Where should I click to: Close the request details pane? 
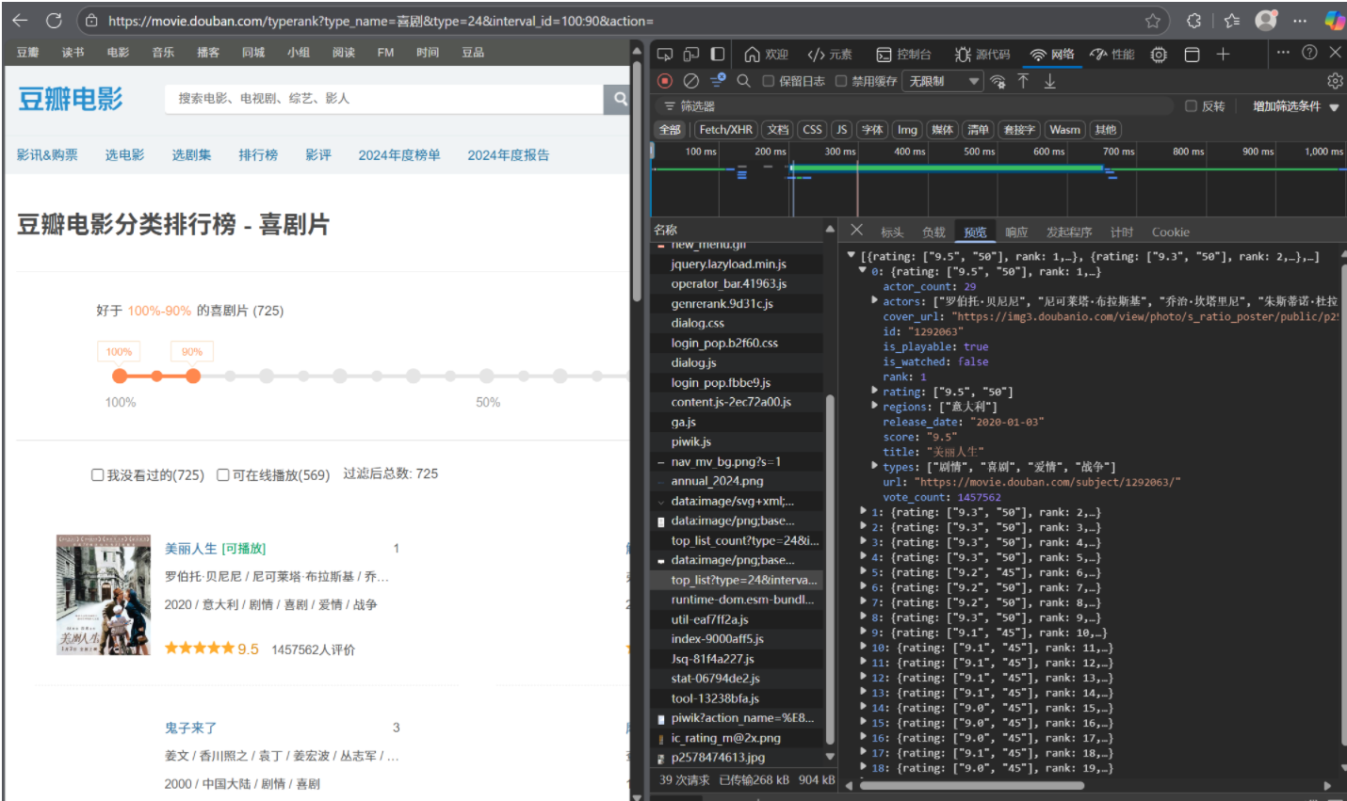(x=856, y=230)
